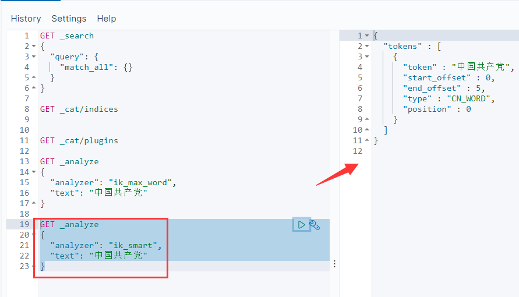Click the 'GET _analyze' line at row 19

(69, 224)
